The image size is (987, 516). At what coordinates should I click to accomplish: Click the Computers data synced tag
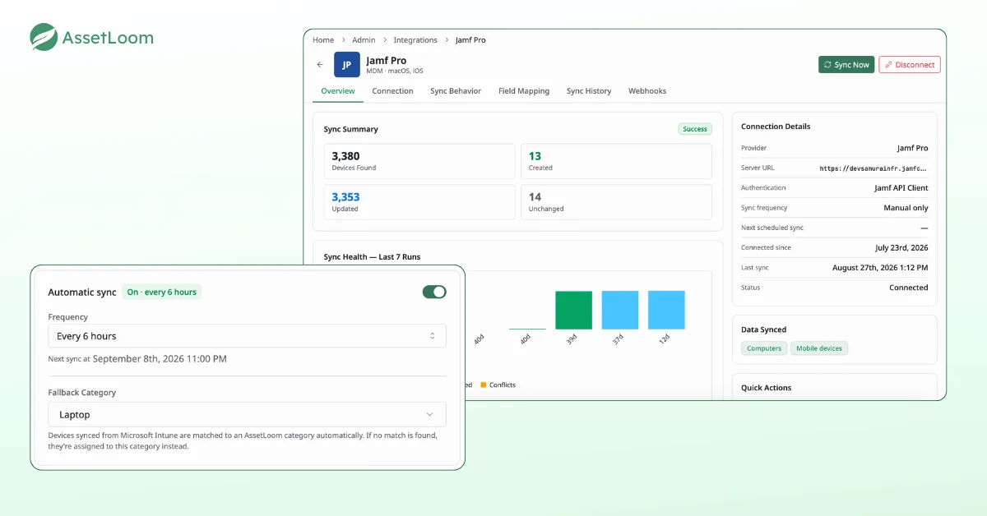point(764,348)
